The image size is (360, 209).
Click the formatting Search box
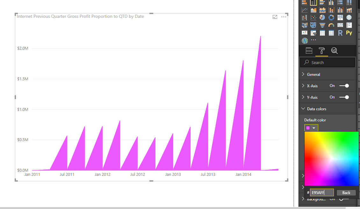click(x=328, y=62)
